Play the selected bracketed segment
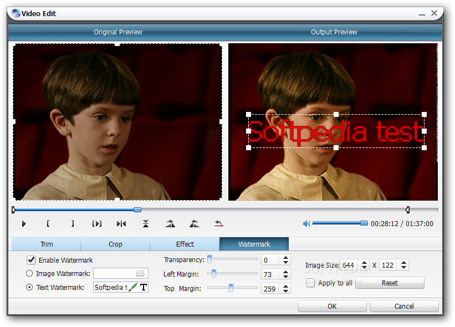Screen dimensions: 455x327 click(97, 224)
